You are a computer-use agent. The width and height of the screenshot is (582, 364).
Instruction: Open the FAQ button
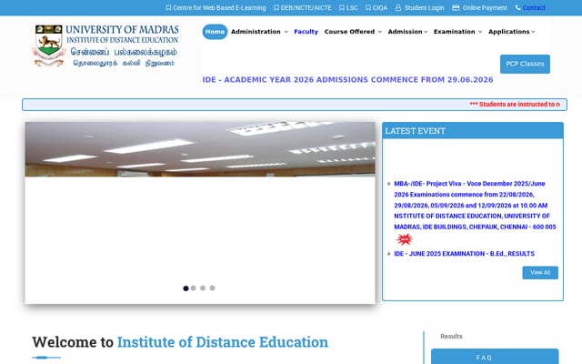pos(495,357)
